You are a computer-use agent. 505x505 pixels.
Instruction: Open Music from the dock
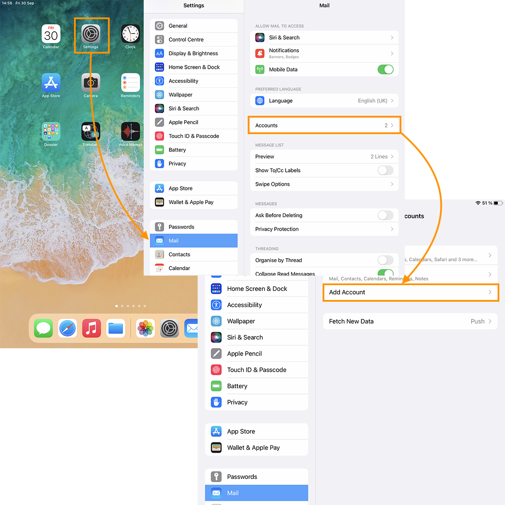coord(91,328)
